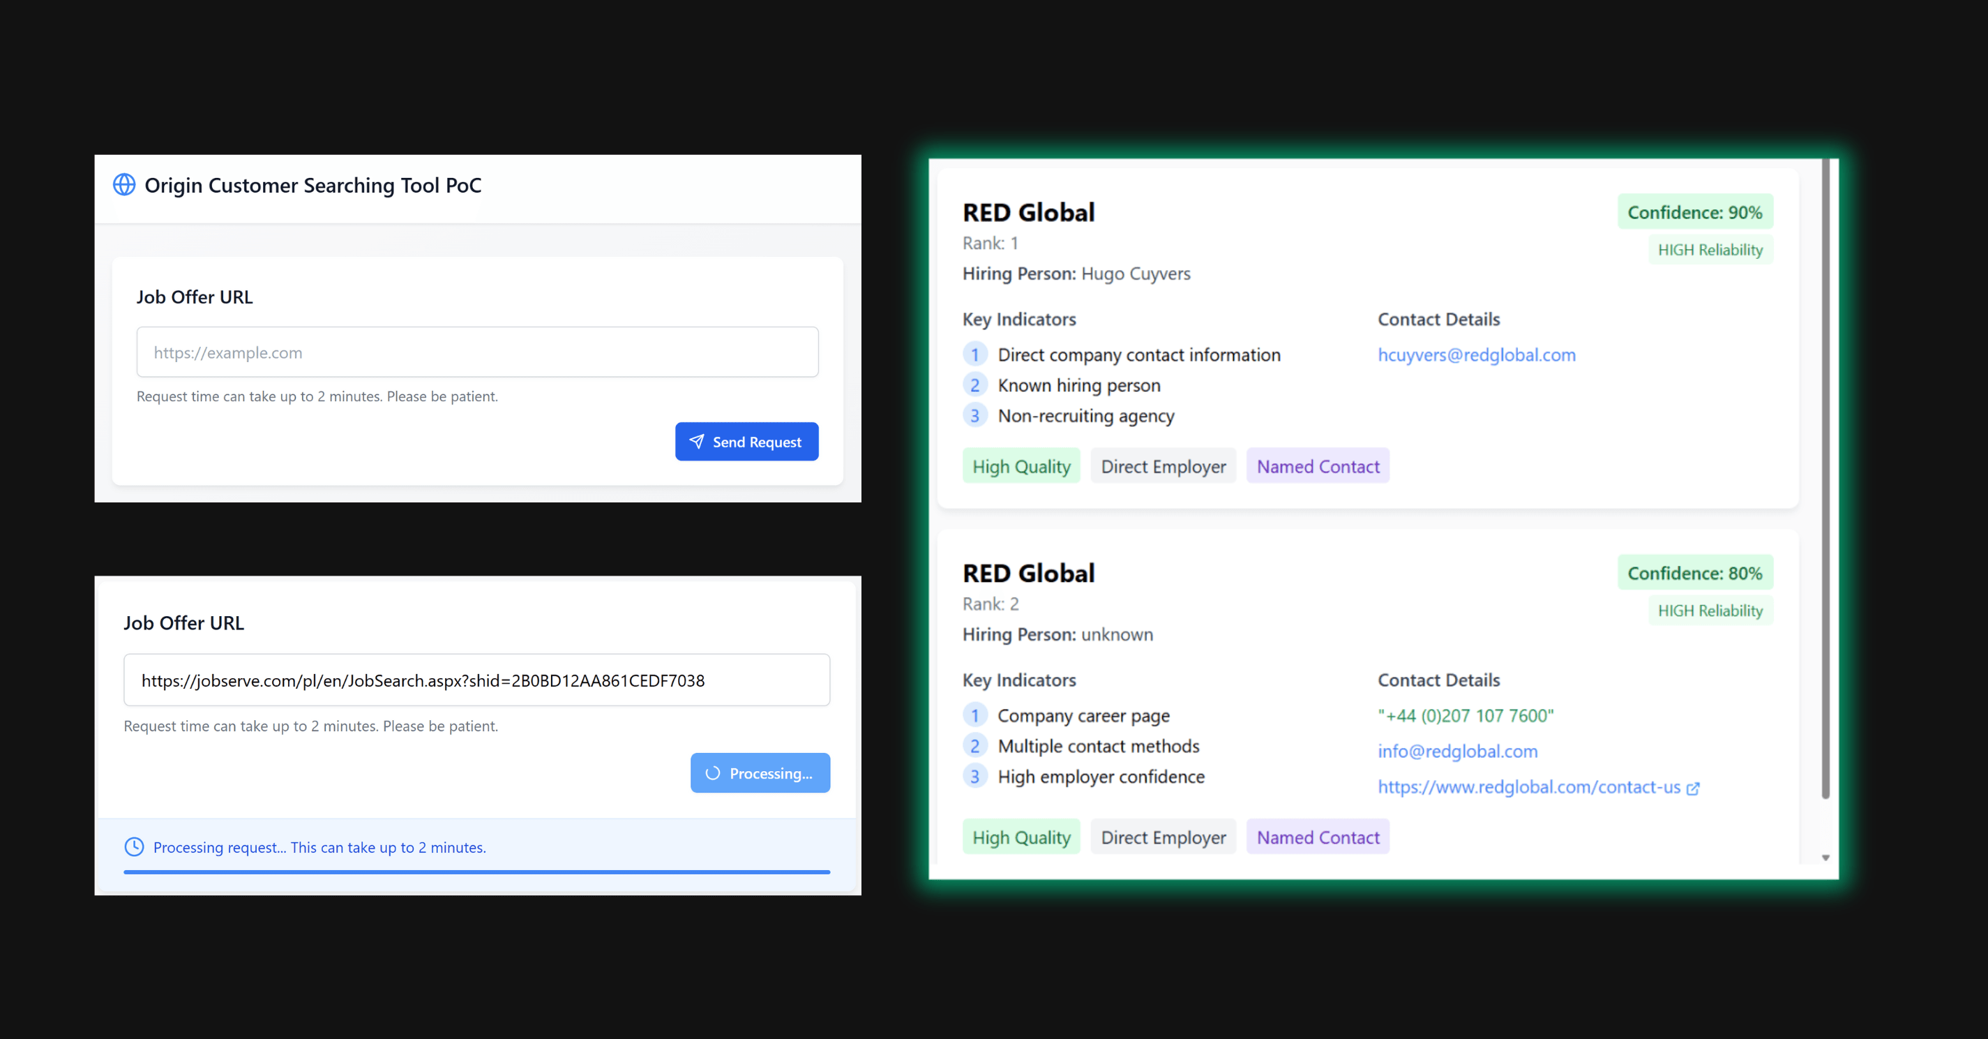The height and width of the screenshot is (1039, 1988).
Task: Click High Quality tag on Rank 1 card
Action: tap(1021, 466)
